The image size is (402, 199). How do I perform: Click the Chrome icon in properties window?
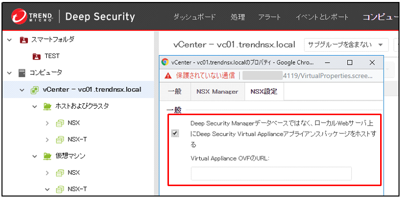[x=165, y=62]
